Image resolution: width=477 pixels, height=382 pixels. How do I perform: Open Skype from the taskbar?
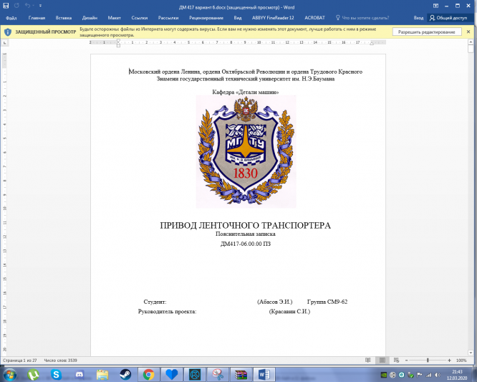(56, 375)
